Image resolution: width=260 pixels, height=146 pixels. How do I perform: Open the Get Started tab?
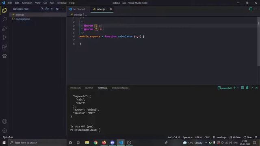click(x=79, y=9)
